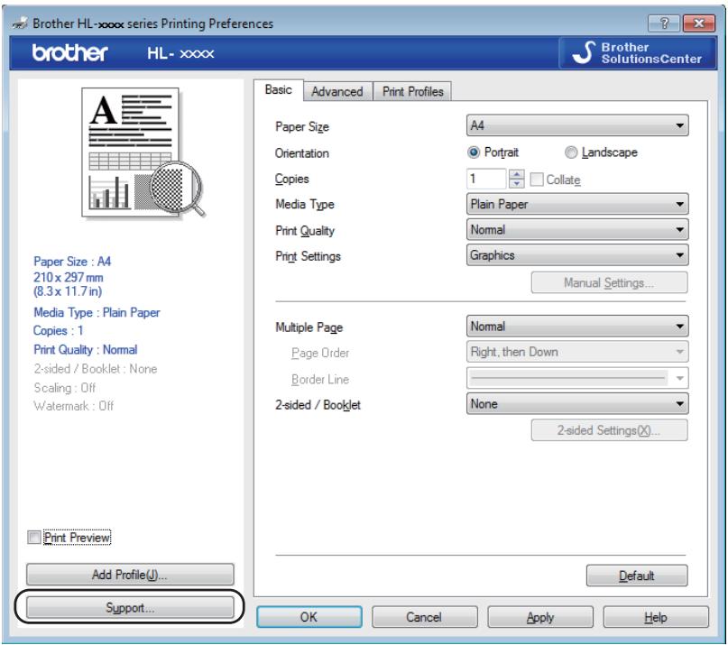Switch to the Advanced tab

337,91
